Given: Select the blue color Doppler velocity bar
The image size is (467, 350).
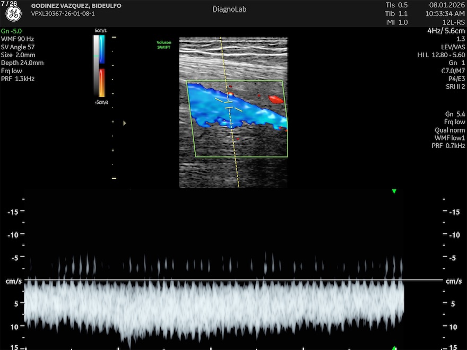Looking at the screenshot, I should pos(102,50).
